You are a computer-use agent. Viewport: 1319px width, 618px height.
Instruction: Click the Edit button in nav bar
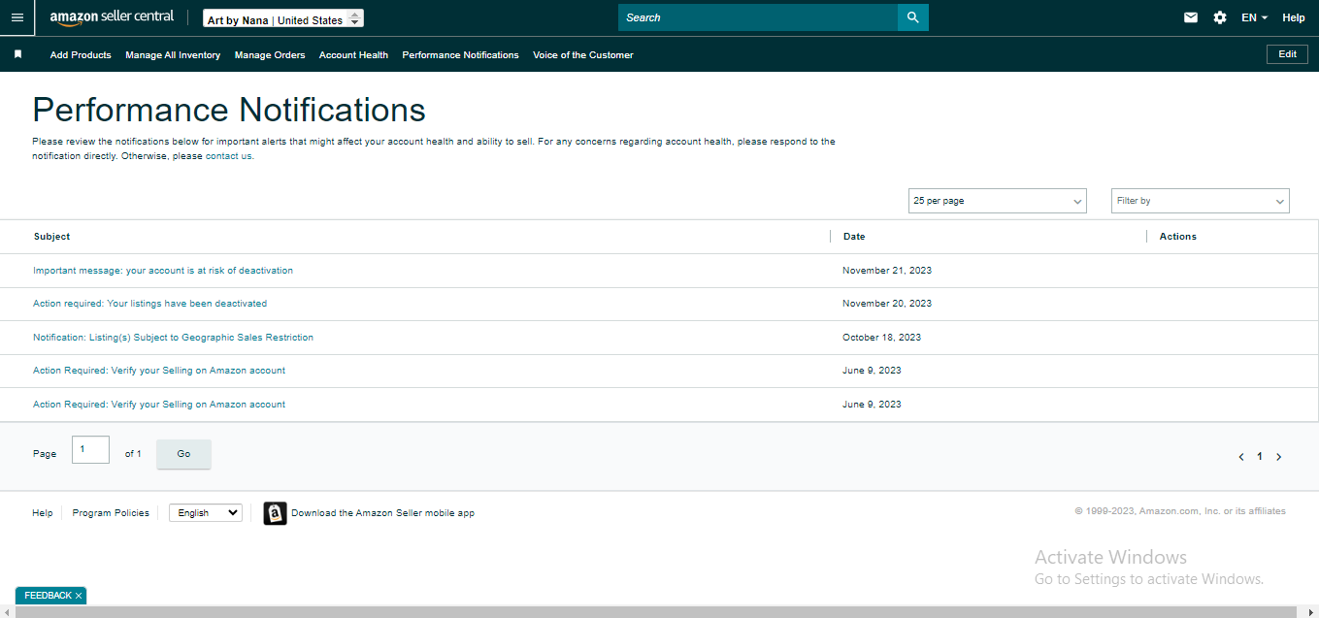tap(1287, 54)
